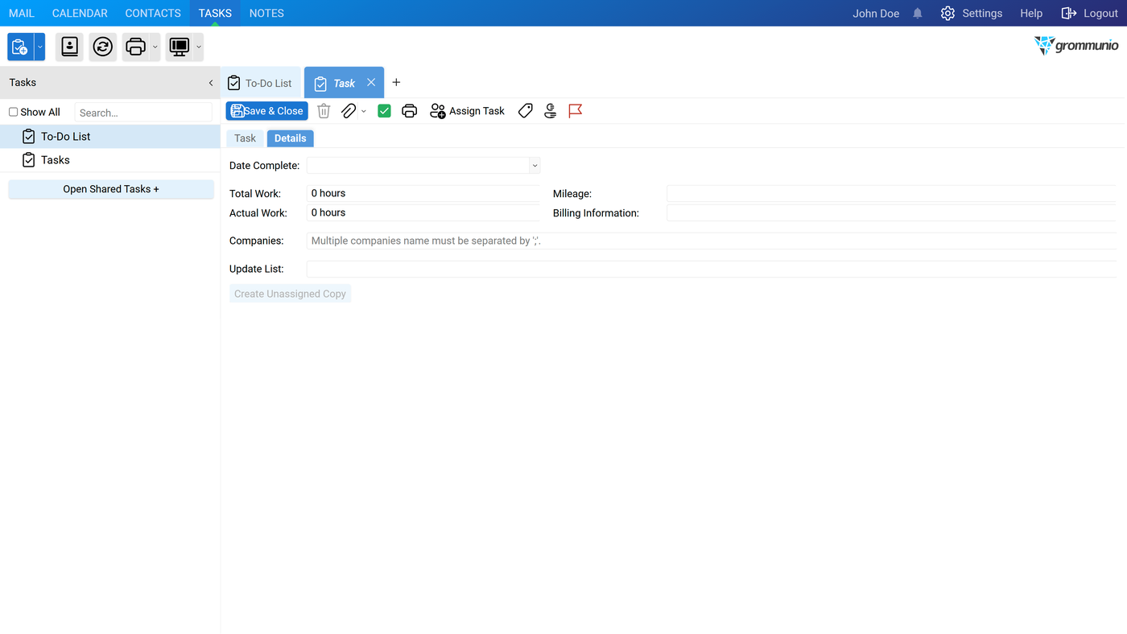
Task: Click the paperclip attachment icon
Action: (x=349, y=111)
